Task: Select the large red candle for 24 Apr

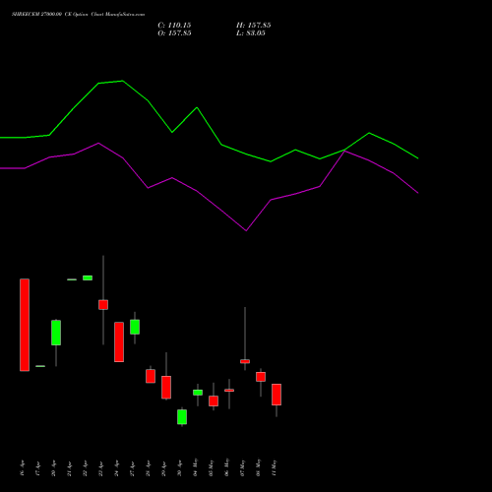Action: 119,342
